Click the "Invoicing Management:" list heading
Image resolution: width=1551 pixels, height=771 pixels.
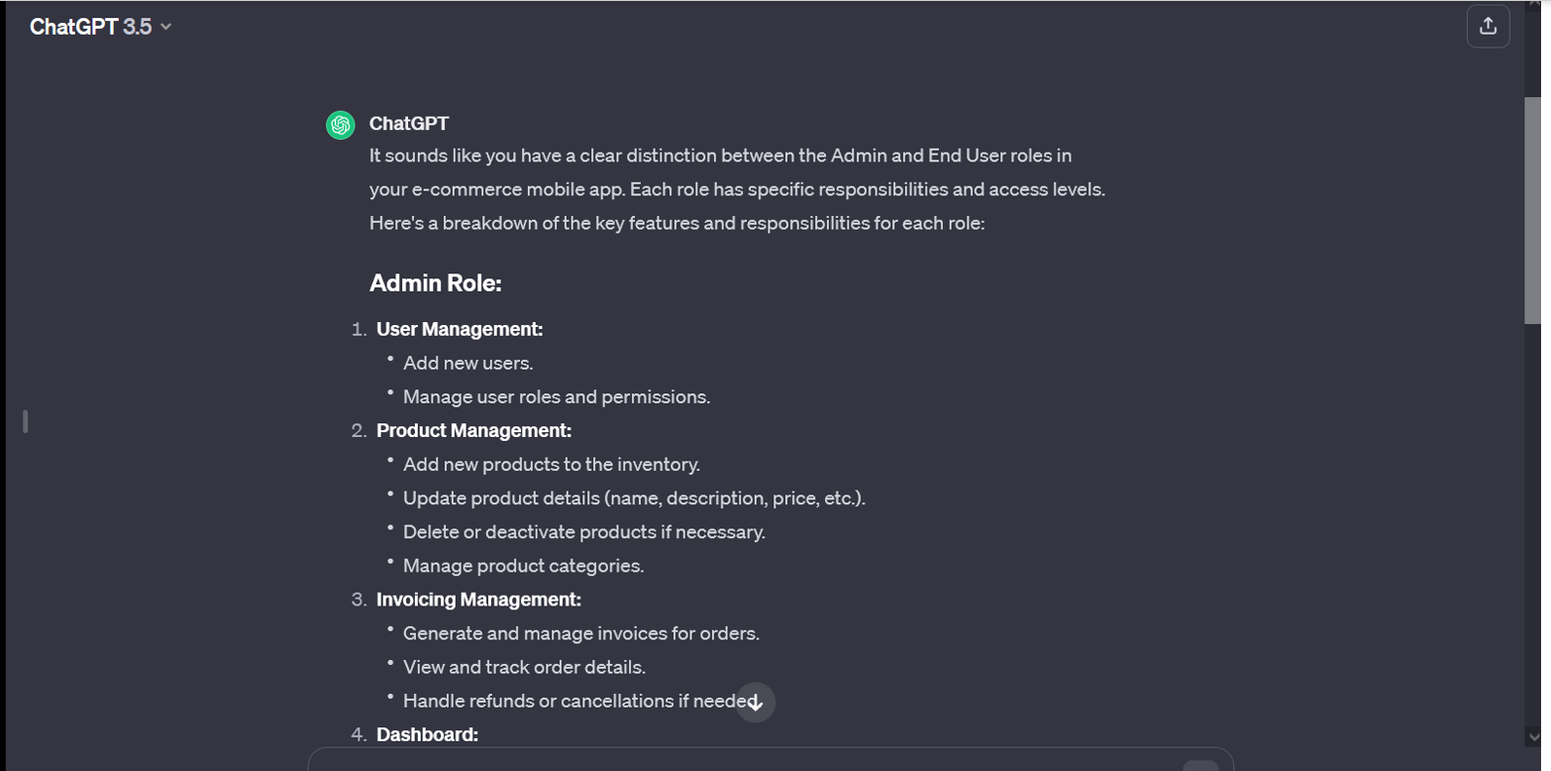(478, 600)
